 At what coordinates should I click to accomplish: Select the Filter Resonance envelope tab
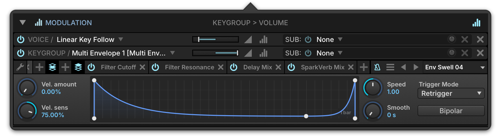coord(190,67)
